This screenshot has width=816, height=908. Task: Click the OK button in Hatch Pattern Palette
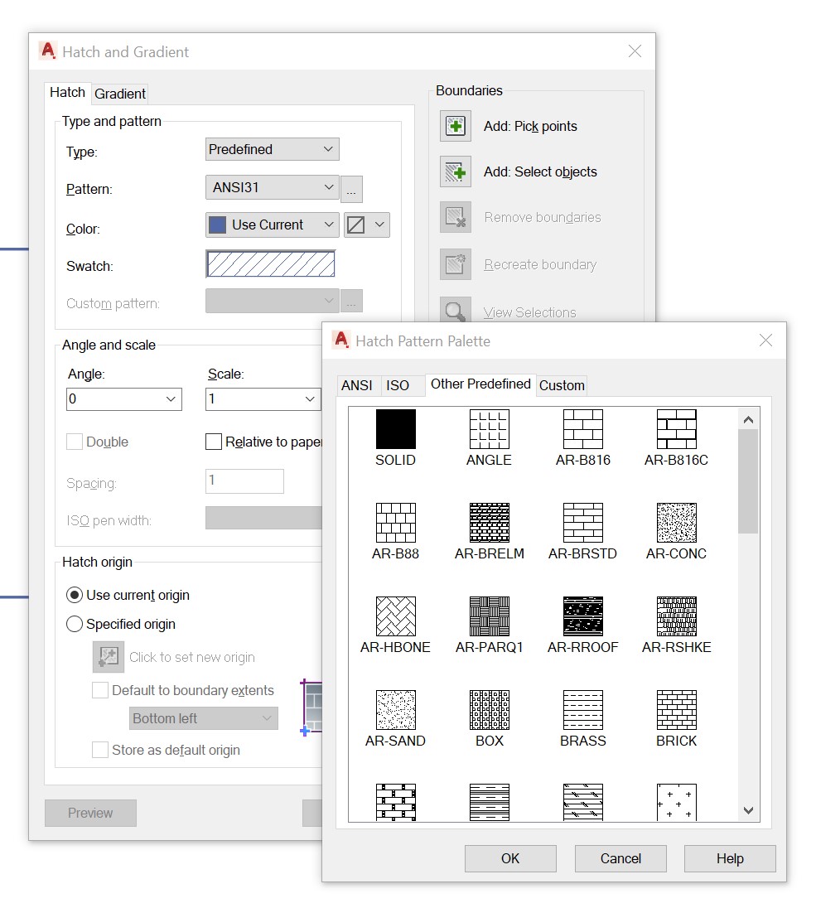pos(510,858)
